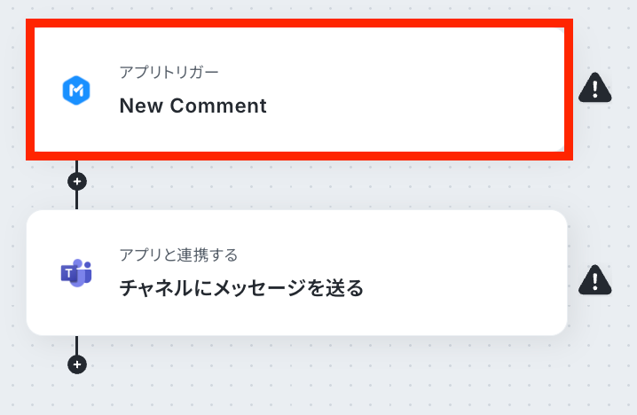Select the New Comment title text
This screenshot has width=637, height=415.
point(193,106)
